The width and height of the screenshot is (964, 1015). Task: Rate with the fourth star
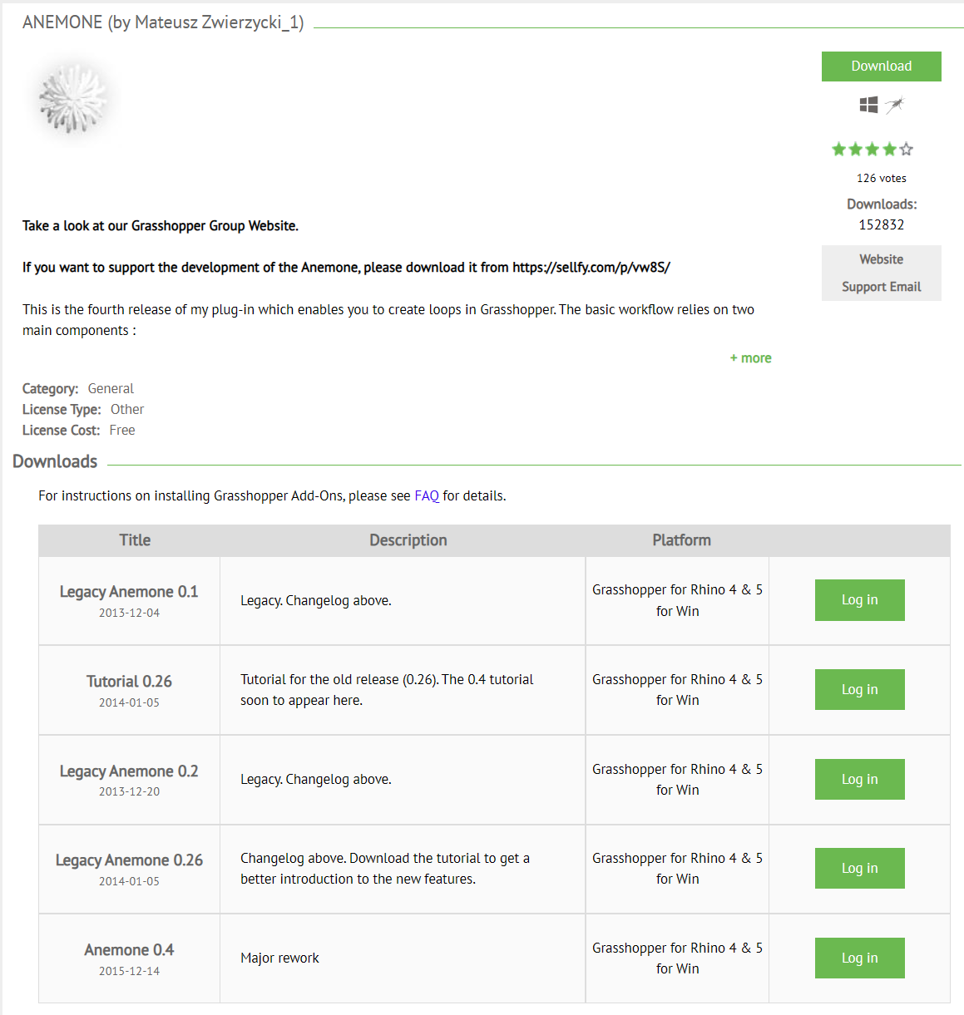tap(889, 150)
